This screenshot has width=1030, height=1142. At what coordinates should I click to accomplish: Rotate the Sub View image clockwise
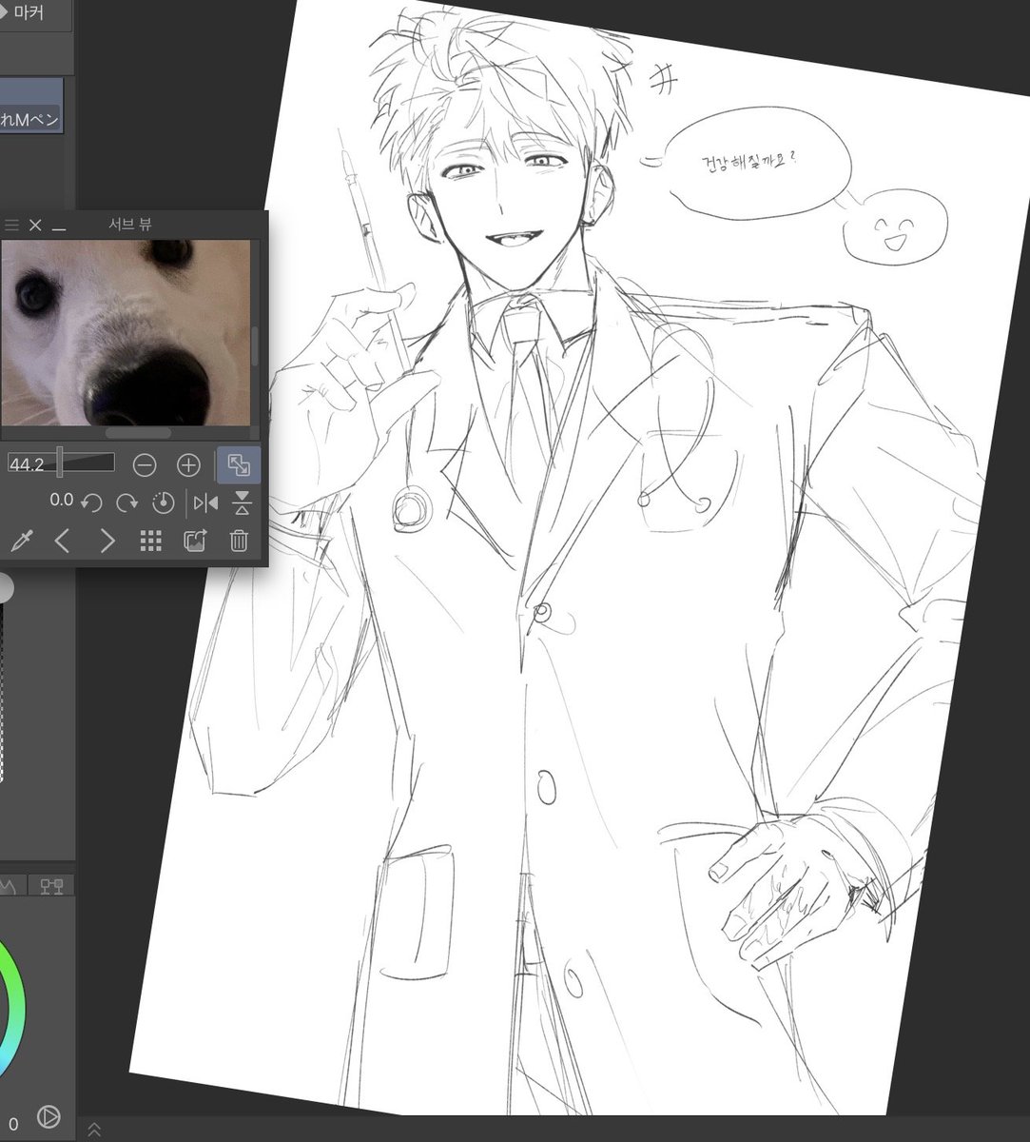point(127,502)
